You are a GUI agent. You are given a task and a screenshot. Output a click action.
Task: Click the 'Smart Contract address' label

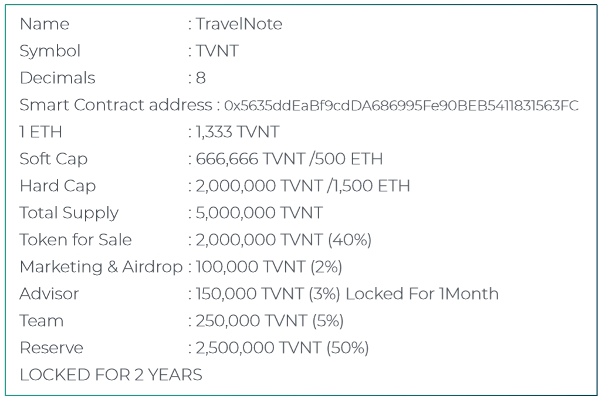[115, 105]
